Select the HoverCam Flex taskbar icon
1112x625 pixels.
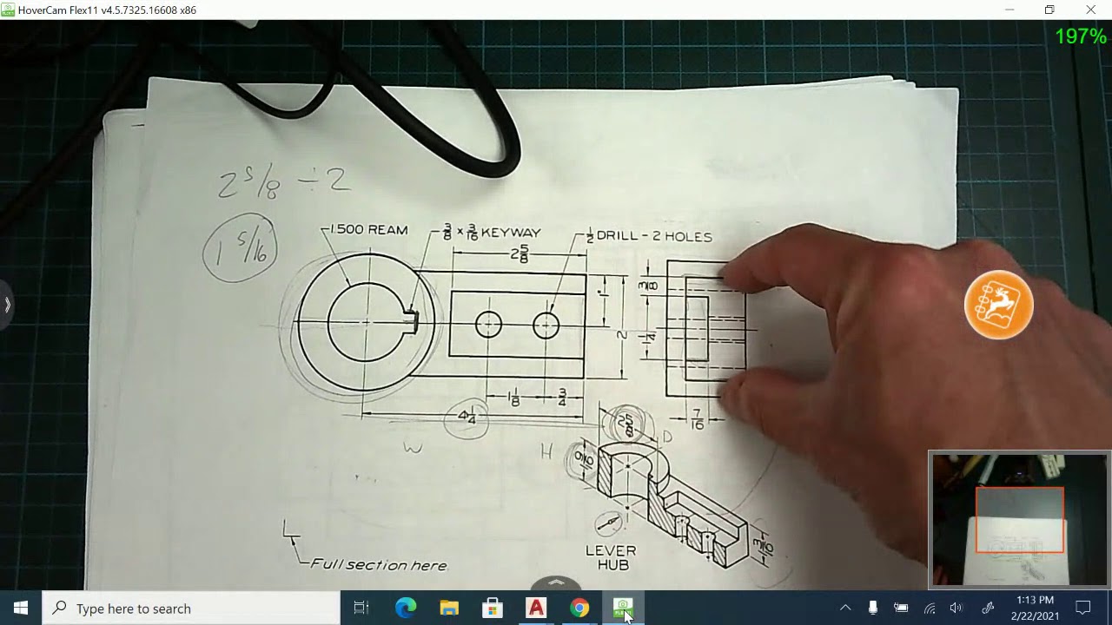click(623, 609)
